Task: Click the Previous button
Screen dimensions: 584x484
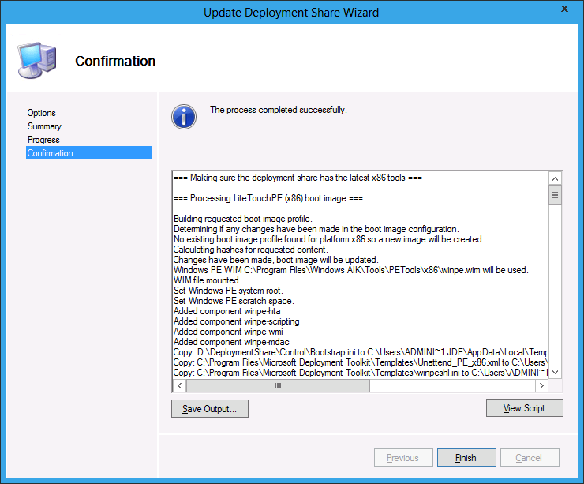Action: coord(402,457)
